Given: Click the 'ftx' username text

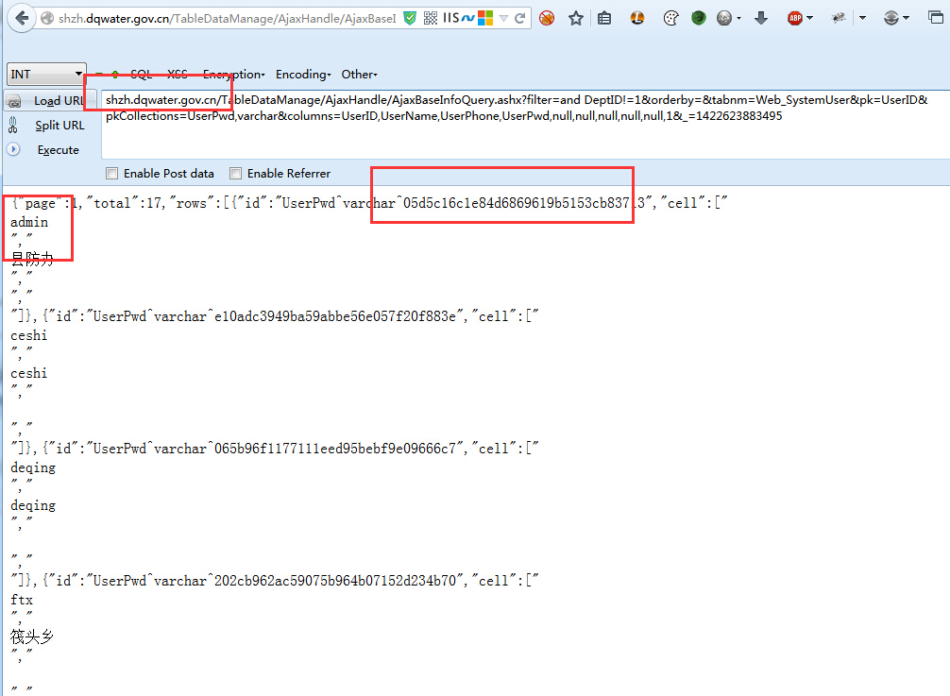Looking at the screenshot, I should coord(22,600).
